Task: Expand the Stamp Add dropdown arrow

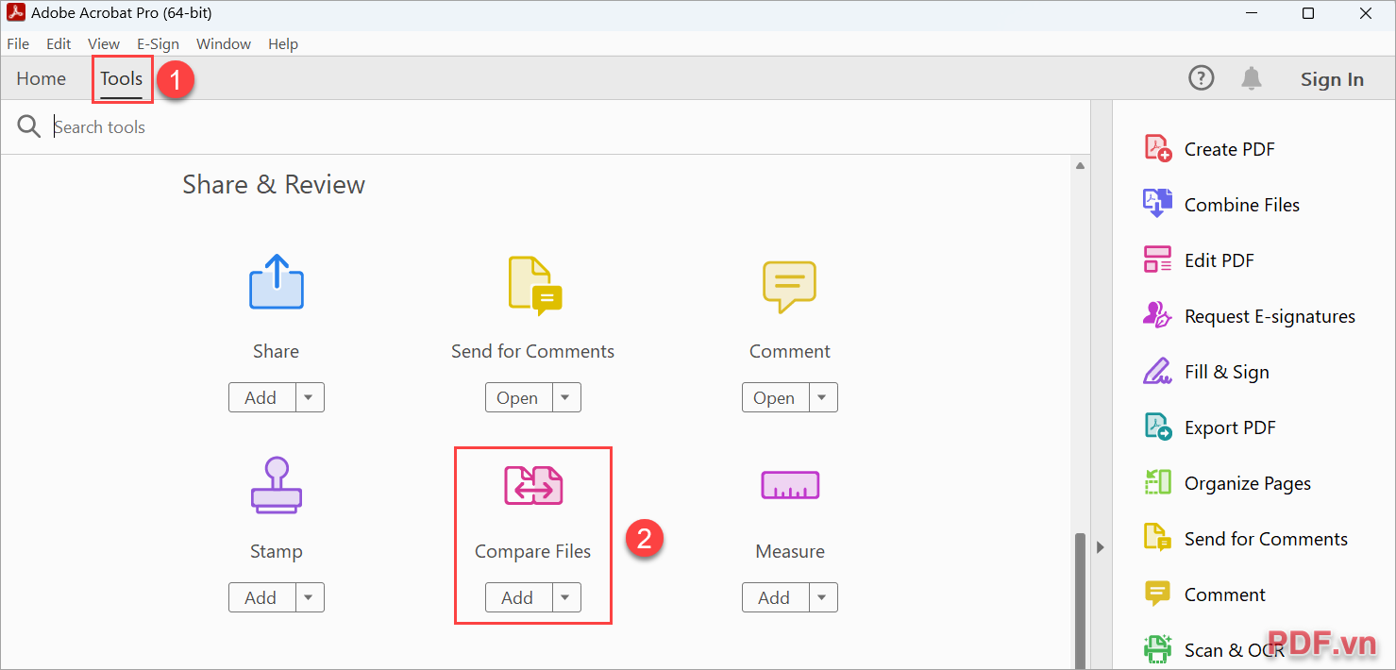Action: (x=310, y=597)
